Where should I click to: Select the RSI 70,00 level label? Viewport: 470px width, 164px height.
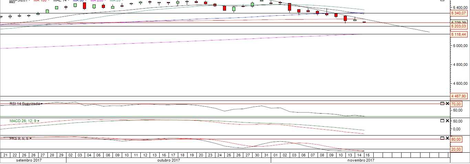point(456,104)
